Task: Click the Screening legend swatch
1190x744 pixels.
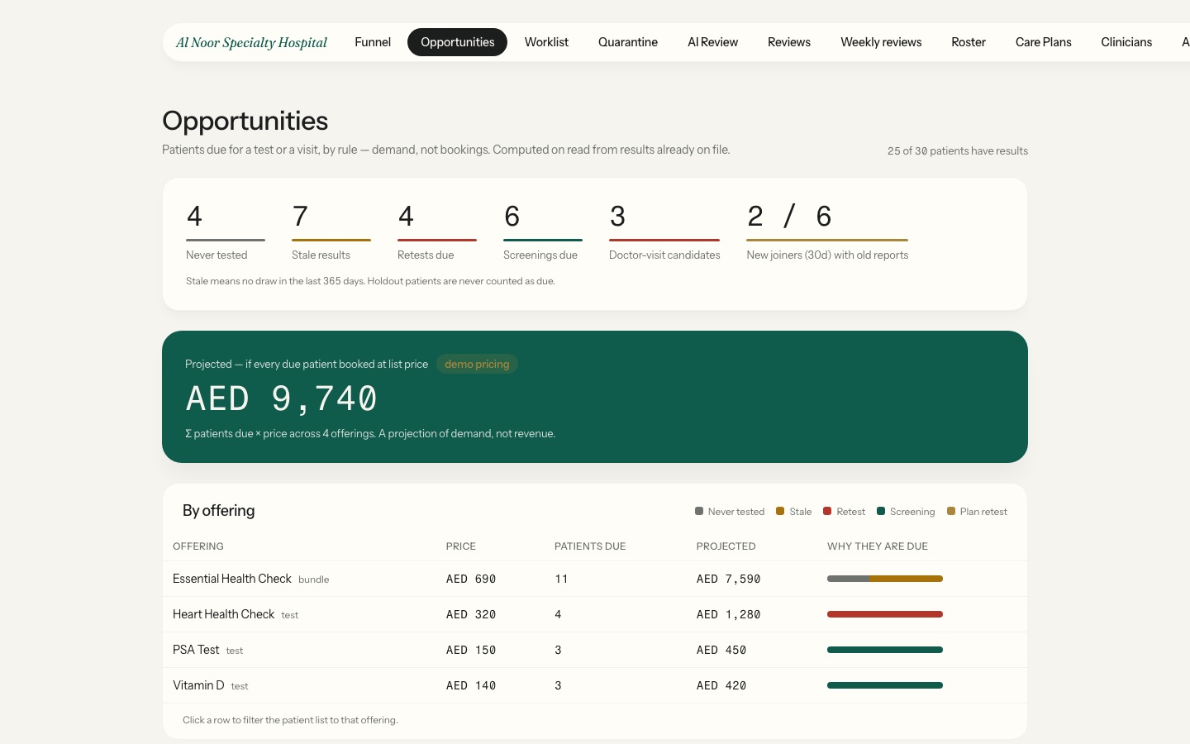Action: coord(881,511)
